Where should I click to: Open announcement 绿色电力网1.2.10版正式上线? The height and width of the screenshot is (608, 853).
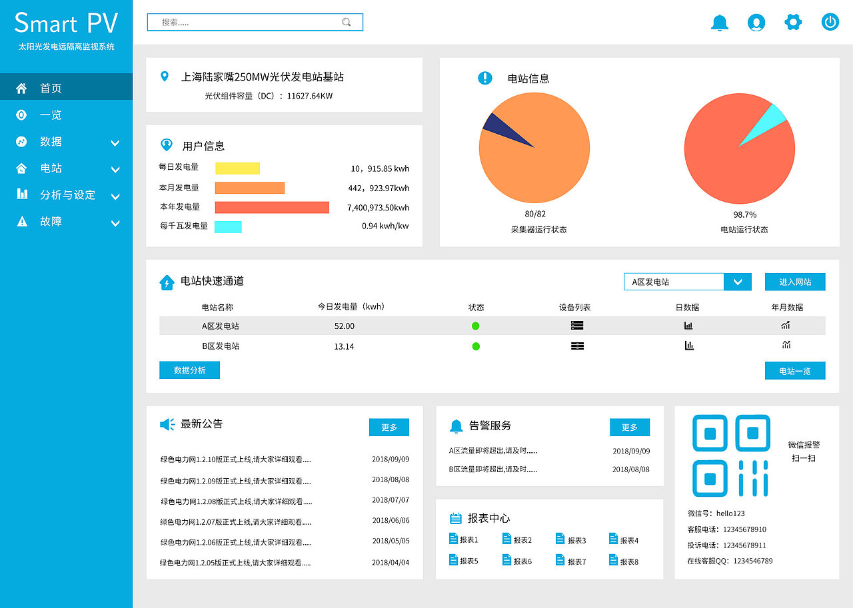click(x=236, y=459)
